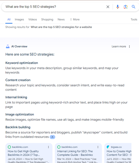Screen dimensions: 139x163
Task: Start voice search with microphone icon
Action: tap(118, 7)
